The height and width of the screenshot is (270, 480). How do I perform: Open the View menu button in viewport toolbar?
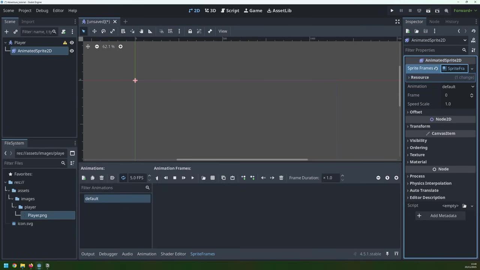click(223, 31)
